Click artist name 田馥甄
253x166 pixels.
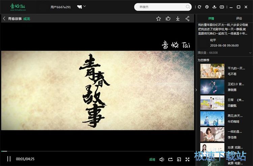(232, 106)
